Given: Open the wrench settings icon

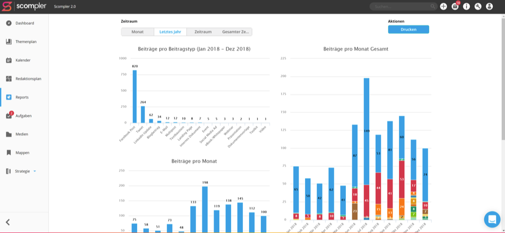Looking at the screenshot, I should click(x=478, y=6).
